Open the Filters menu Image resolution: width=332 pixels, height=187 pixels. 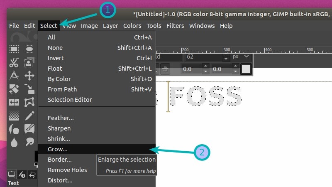175,26
